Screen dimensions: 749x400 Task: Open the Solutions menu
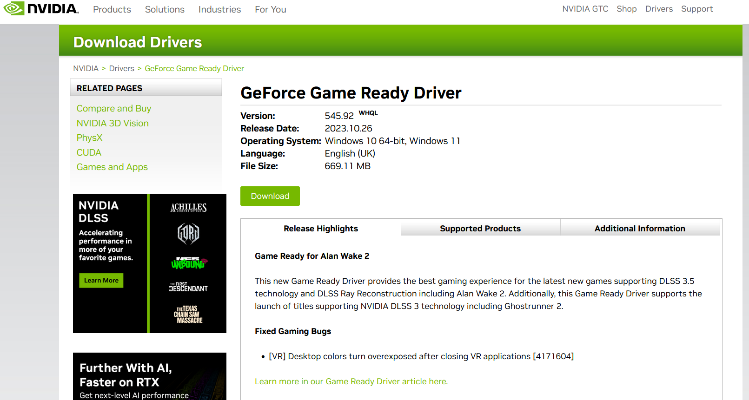(x=165, y=9)
